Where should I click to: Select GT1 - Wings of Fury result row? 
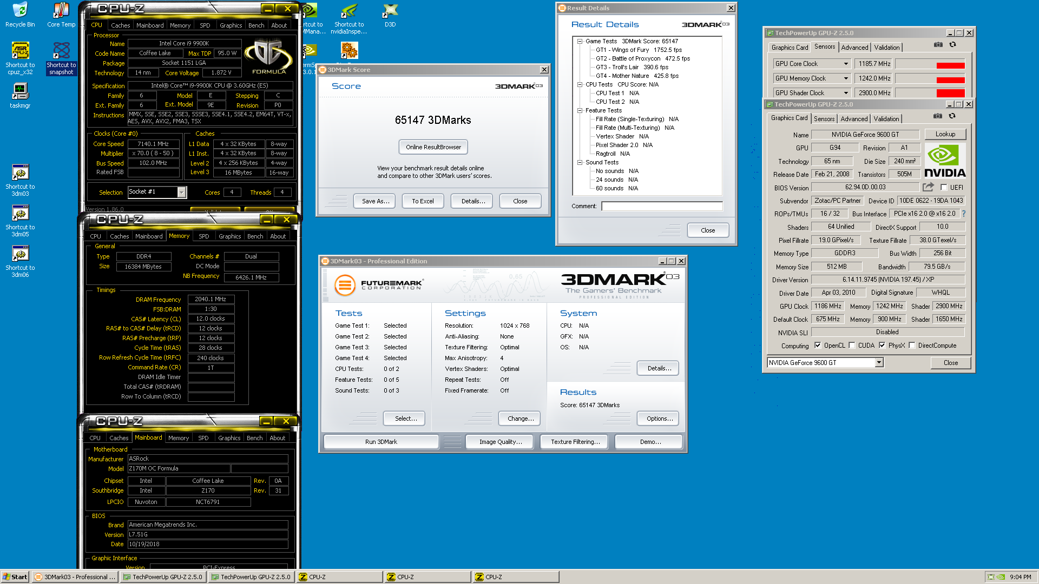639,50
